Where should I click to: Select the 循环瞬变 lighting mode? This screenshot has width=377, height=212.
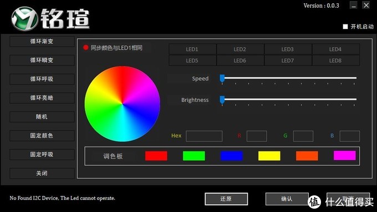click(42, 60)
